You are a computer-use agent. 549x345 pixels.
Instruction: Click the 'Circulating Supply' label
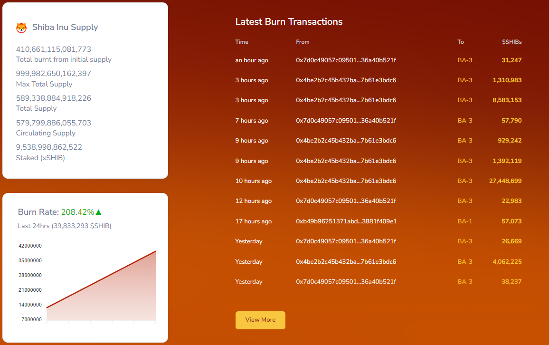[x=46, y=133]
